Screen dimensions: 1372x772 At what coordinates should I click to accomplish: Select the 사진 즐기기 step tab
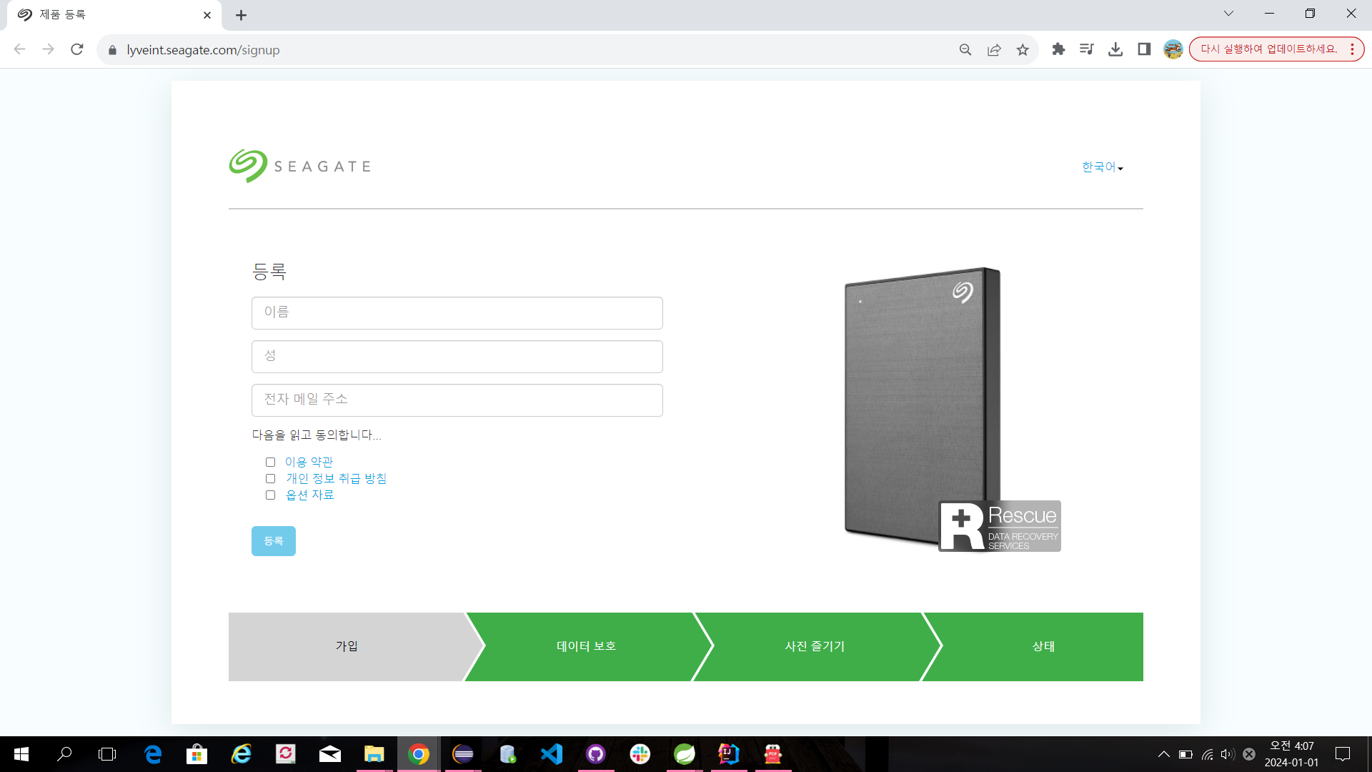pyautogui.click(x=815, y=646)
